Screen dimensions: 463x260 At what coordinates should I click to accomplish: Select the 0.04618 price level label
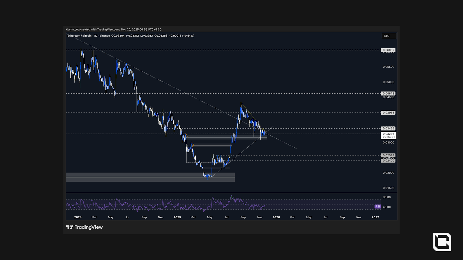click(x=388, y=93)
